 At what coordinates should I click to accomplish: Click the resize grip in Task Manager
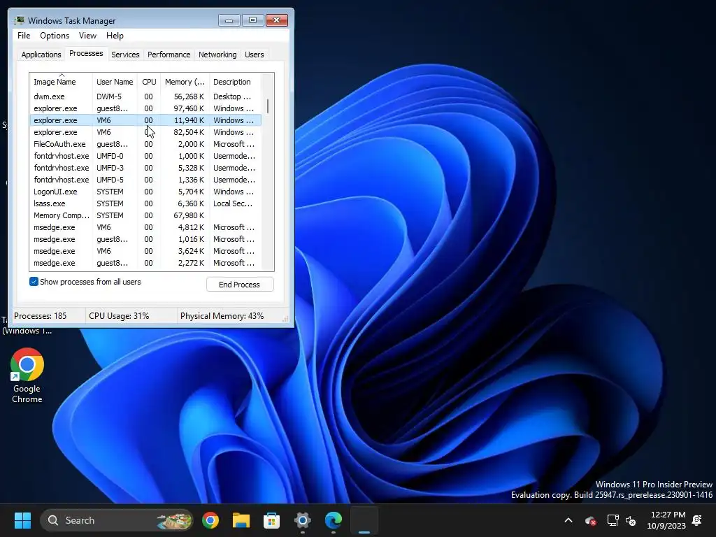(285, 319)
